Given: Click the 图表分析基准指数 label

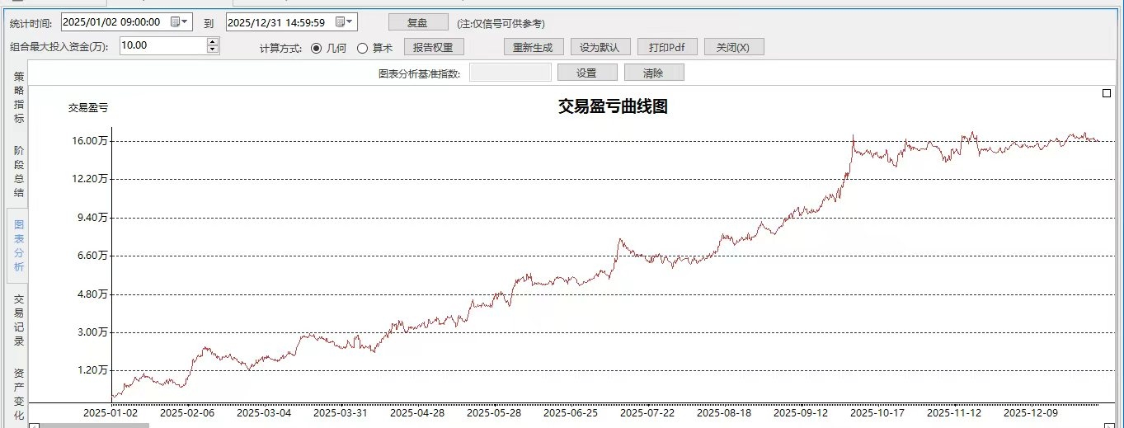Looking at the screenshot, I should click(419, 73).
